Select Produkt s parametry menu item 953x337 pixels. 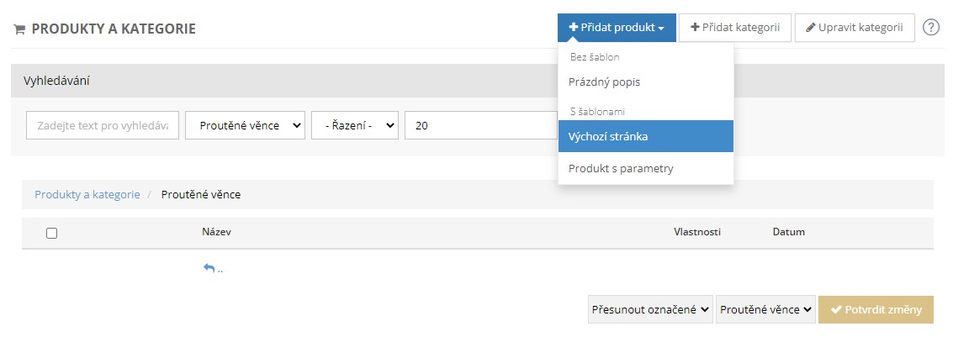click(x=621, y=168)
